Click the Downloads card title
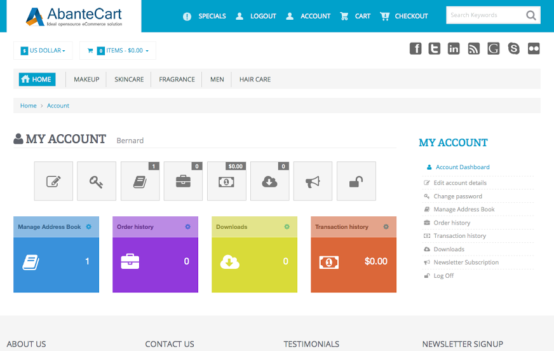 point(232,227)
